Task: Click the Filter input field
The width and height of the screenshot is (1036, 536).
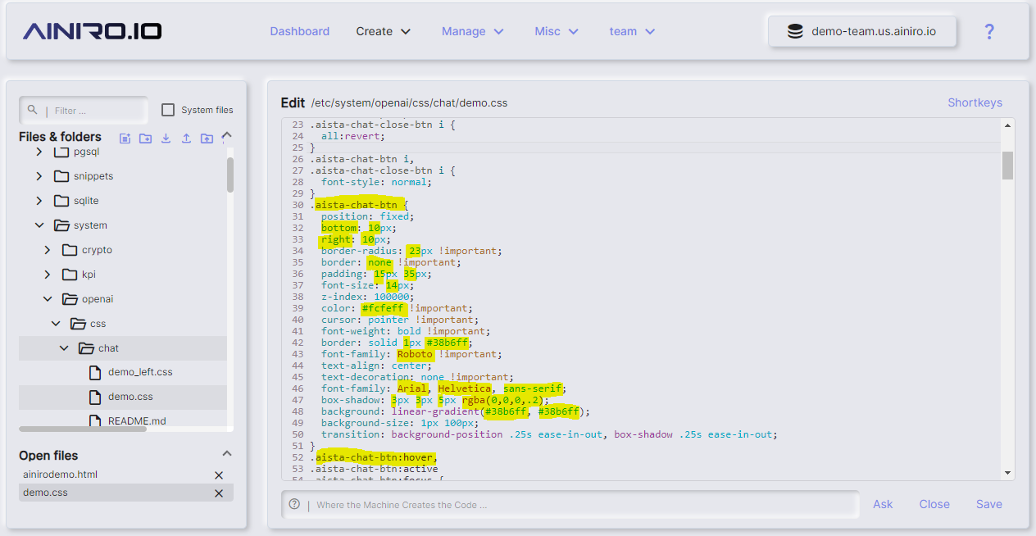Action: point(84,110)
